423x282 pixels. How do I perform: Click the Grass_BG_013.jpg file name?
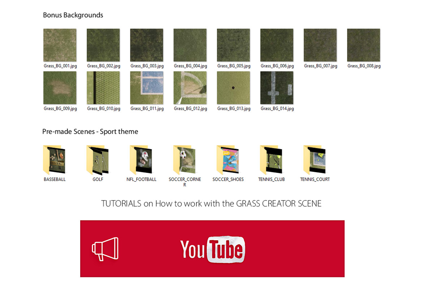[234, 108]
